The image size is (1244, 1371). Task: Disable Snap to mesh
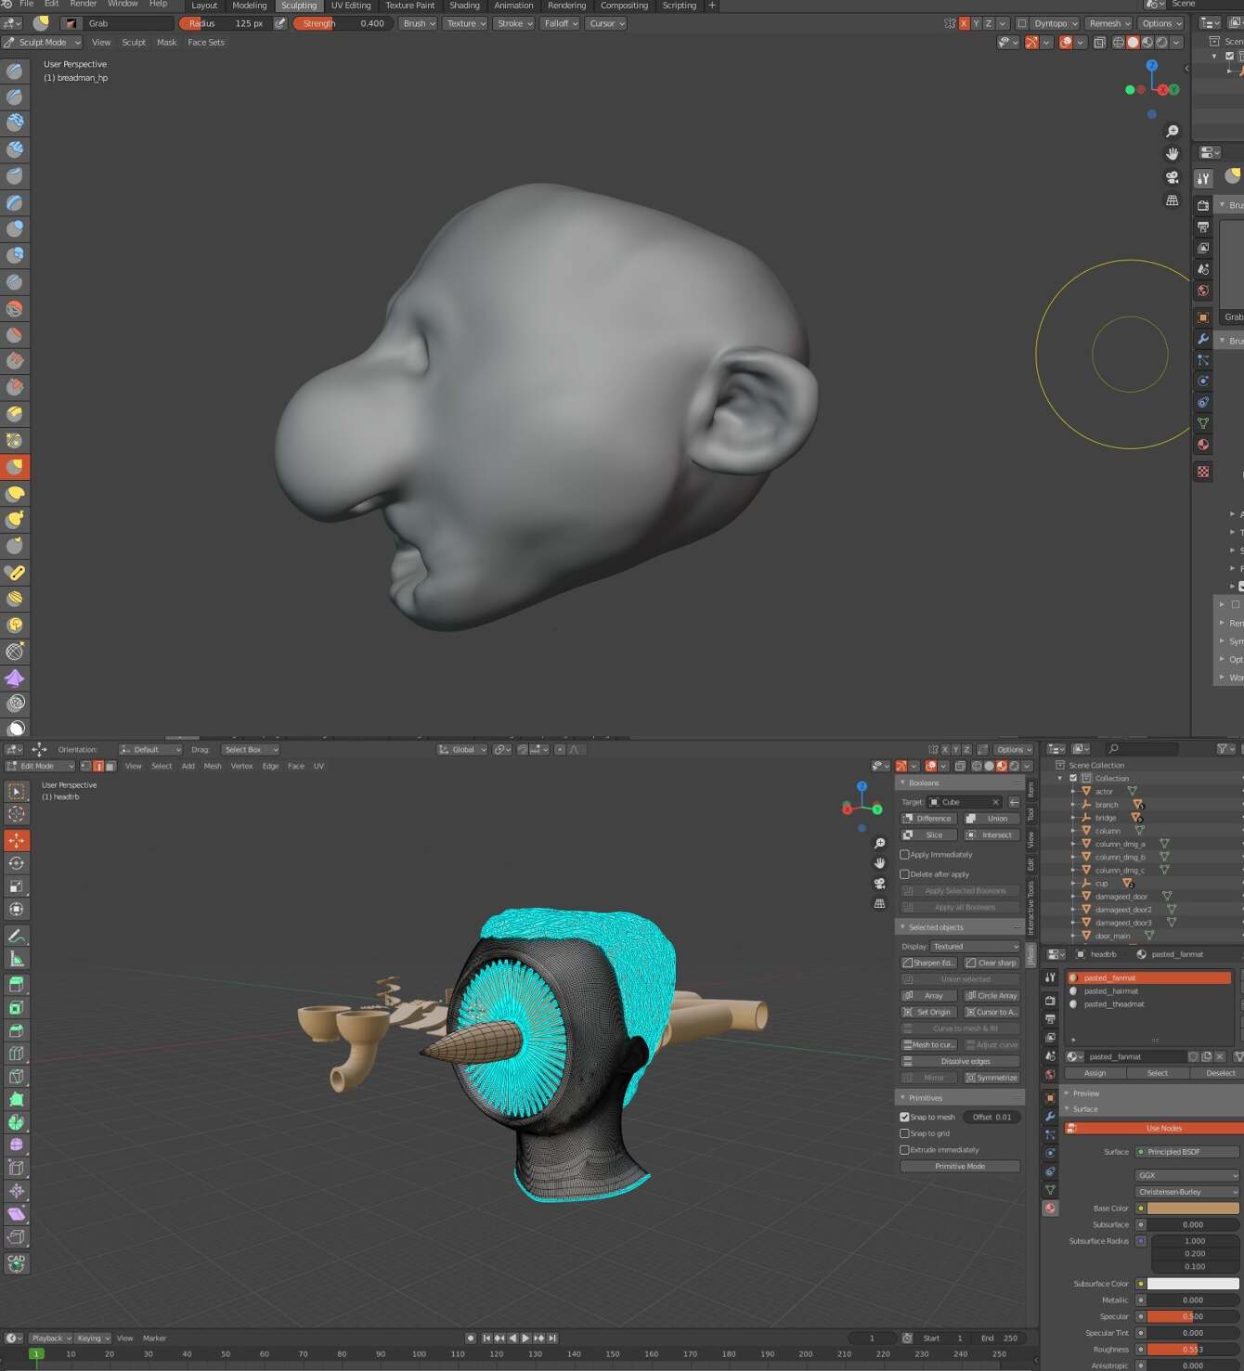905,1117
